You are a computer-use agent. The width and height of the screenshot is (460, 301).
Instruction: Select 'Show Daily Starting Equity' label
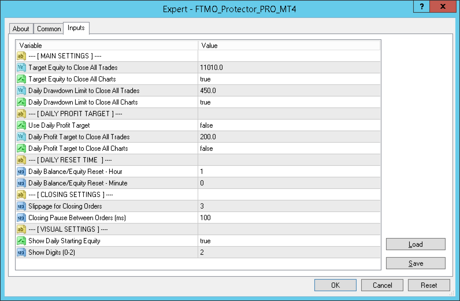[64, 241]
